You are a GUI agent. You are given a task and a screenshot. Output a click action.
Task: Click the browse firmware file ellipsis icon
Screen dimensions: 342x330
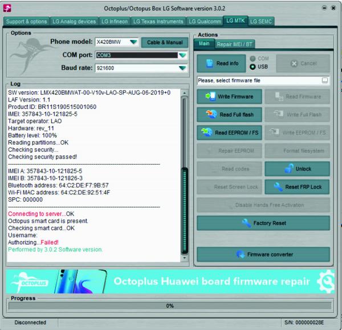[325, 80]
